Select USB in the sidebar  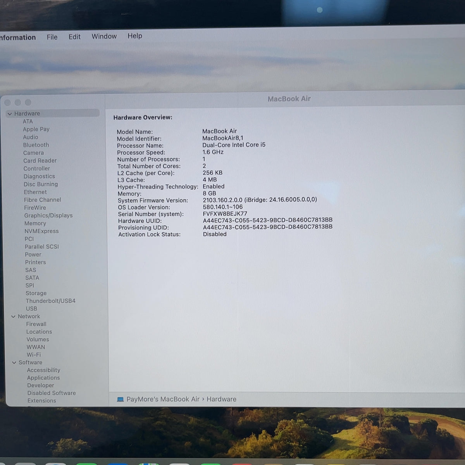(31, 308)
